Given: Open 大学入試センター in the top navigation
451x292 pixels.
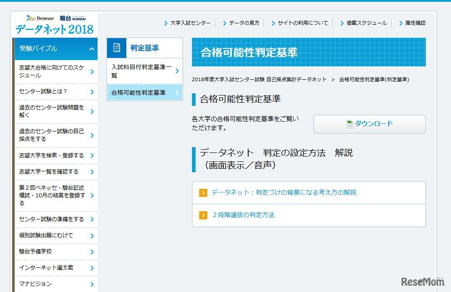Looking at the screenshot, I should [x=190, y=22].
